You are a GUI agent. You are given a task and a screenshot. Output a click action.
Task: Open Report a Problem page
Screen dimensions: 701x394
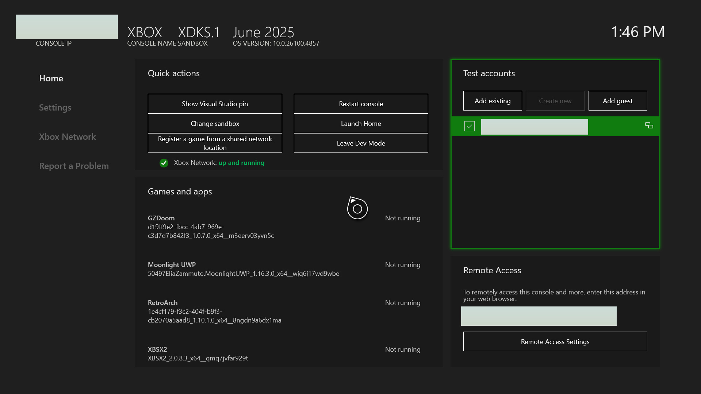tap(74, 166)
